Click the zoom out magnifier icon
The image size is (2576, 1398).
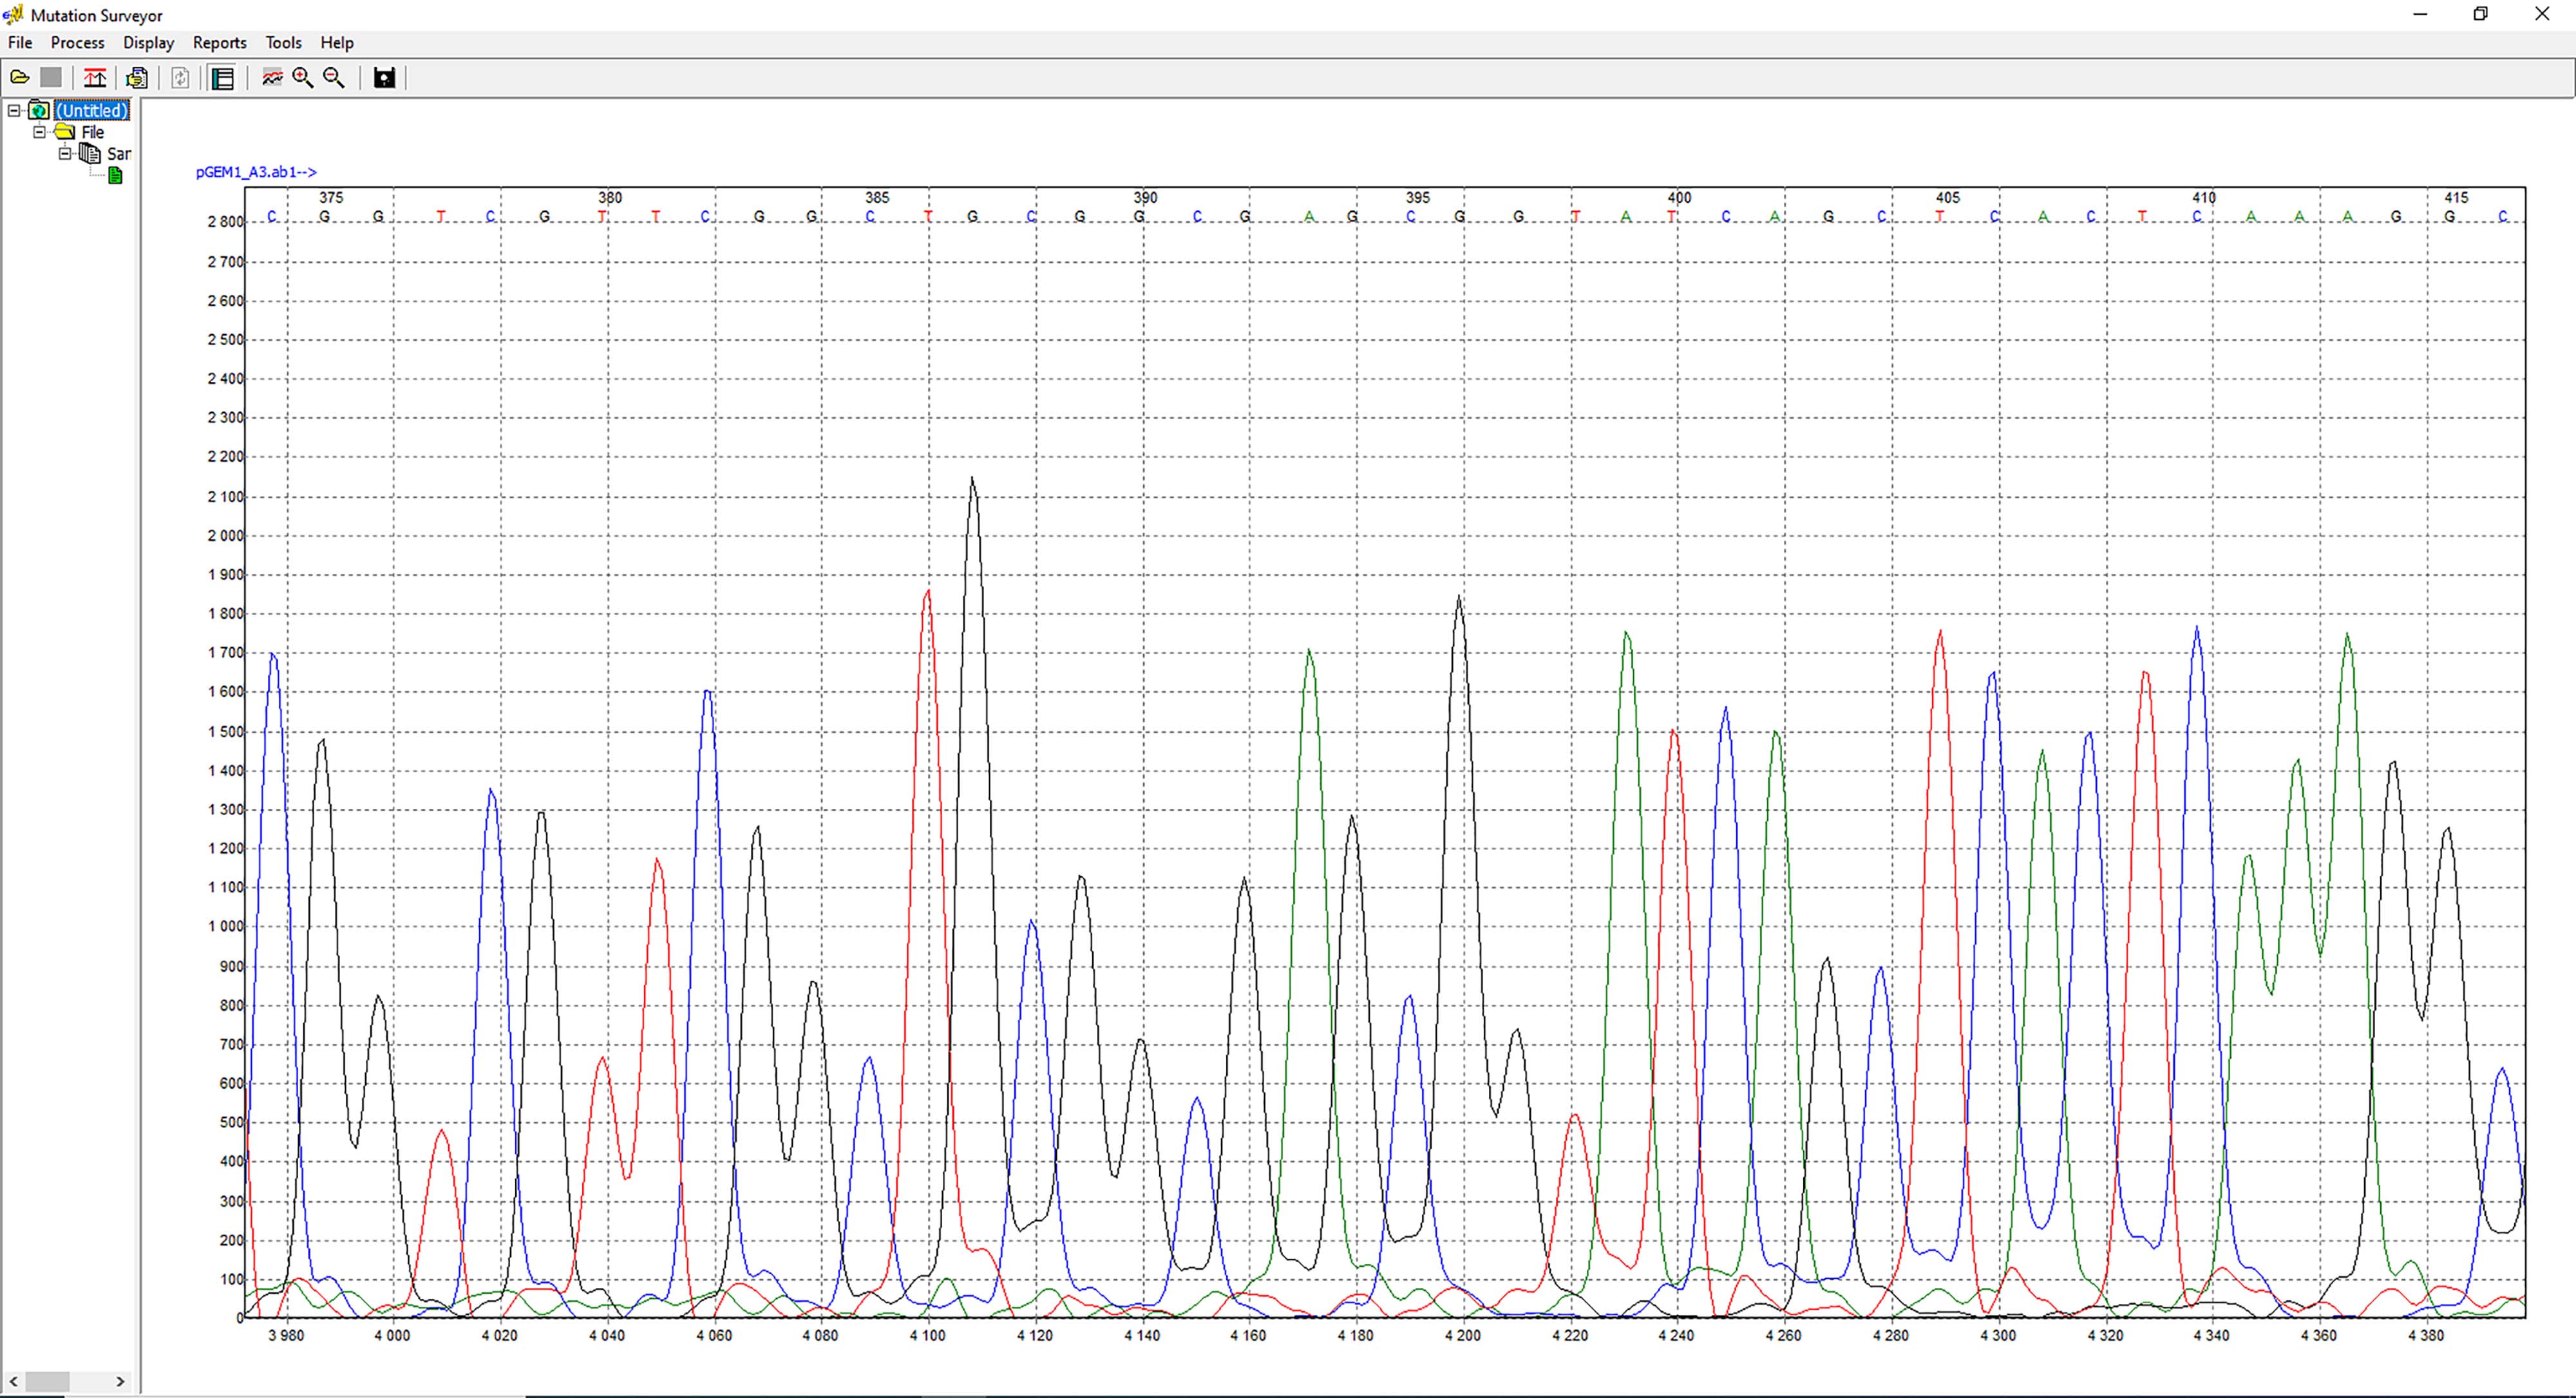click(335, 78)
